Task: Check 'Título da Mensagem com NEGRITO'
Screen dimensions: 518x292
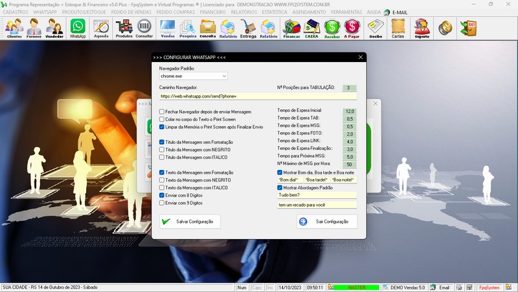Action: (x=163, y=150)
